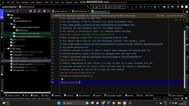The image size is (189, 106).
Task: Click the editor tabs three-dot menu
Action: [x=183, y=11]
